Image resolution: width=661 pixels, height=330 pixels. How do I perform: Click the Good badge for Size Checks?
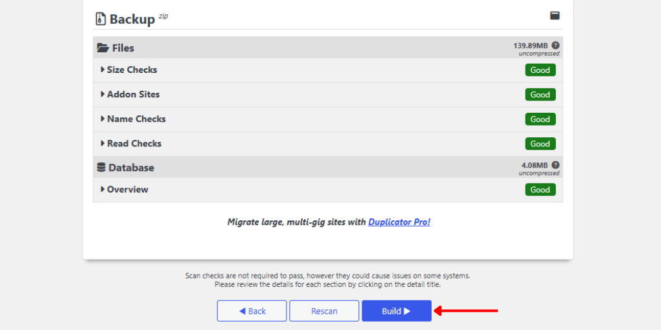(x=540, y=70)
